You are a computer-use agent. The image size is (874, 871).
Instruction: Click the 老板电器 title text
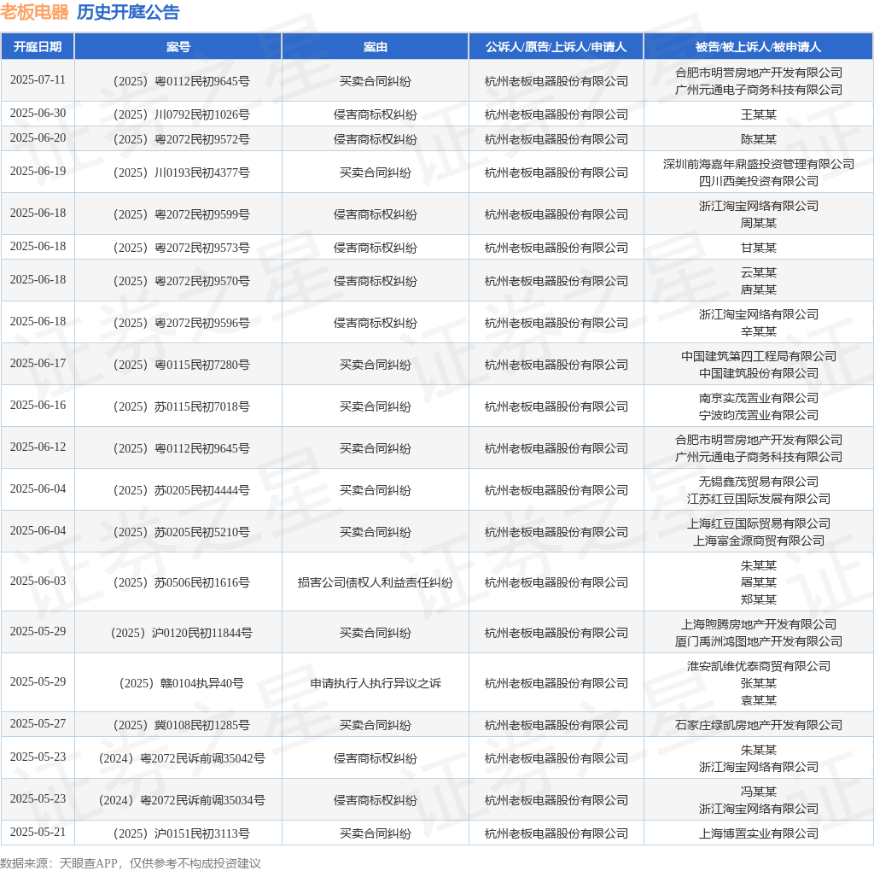click(x=34, y=12)
